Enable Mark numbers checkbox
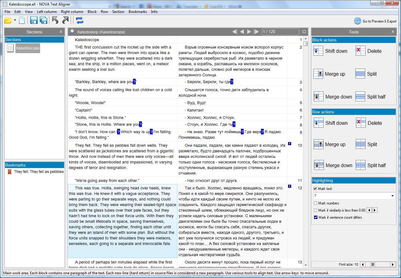The image size is (401, 278). [x=315, y=203]
